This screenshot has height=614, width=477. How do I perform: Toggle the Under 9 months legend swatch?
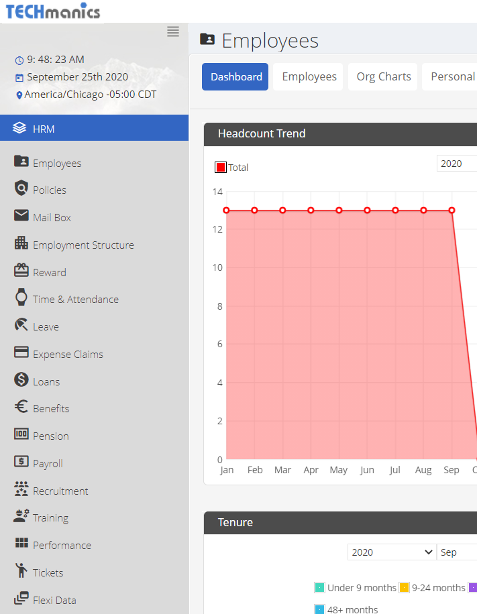319,588
